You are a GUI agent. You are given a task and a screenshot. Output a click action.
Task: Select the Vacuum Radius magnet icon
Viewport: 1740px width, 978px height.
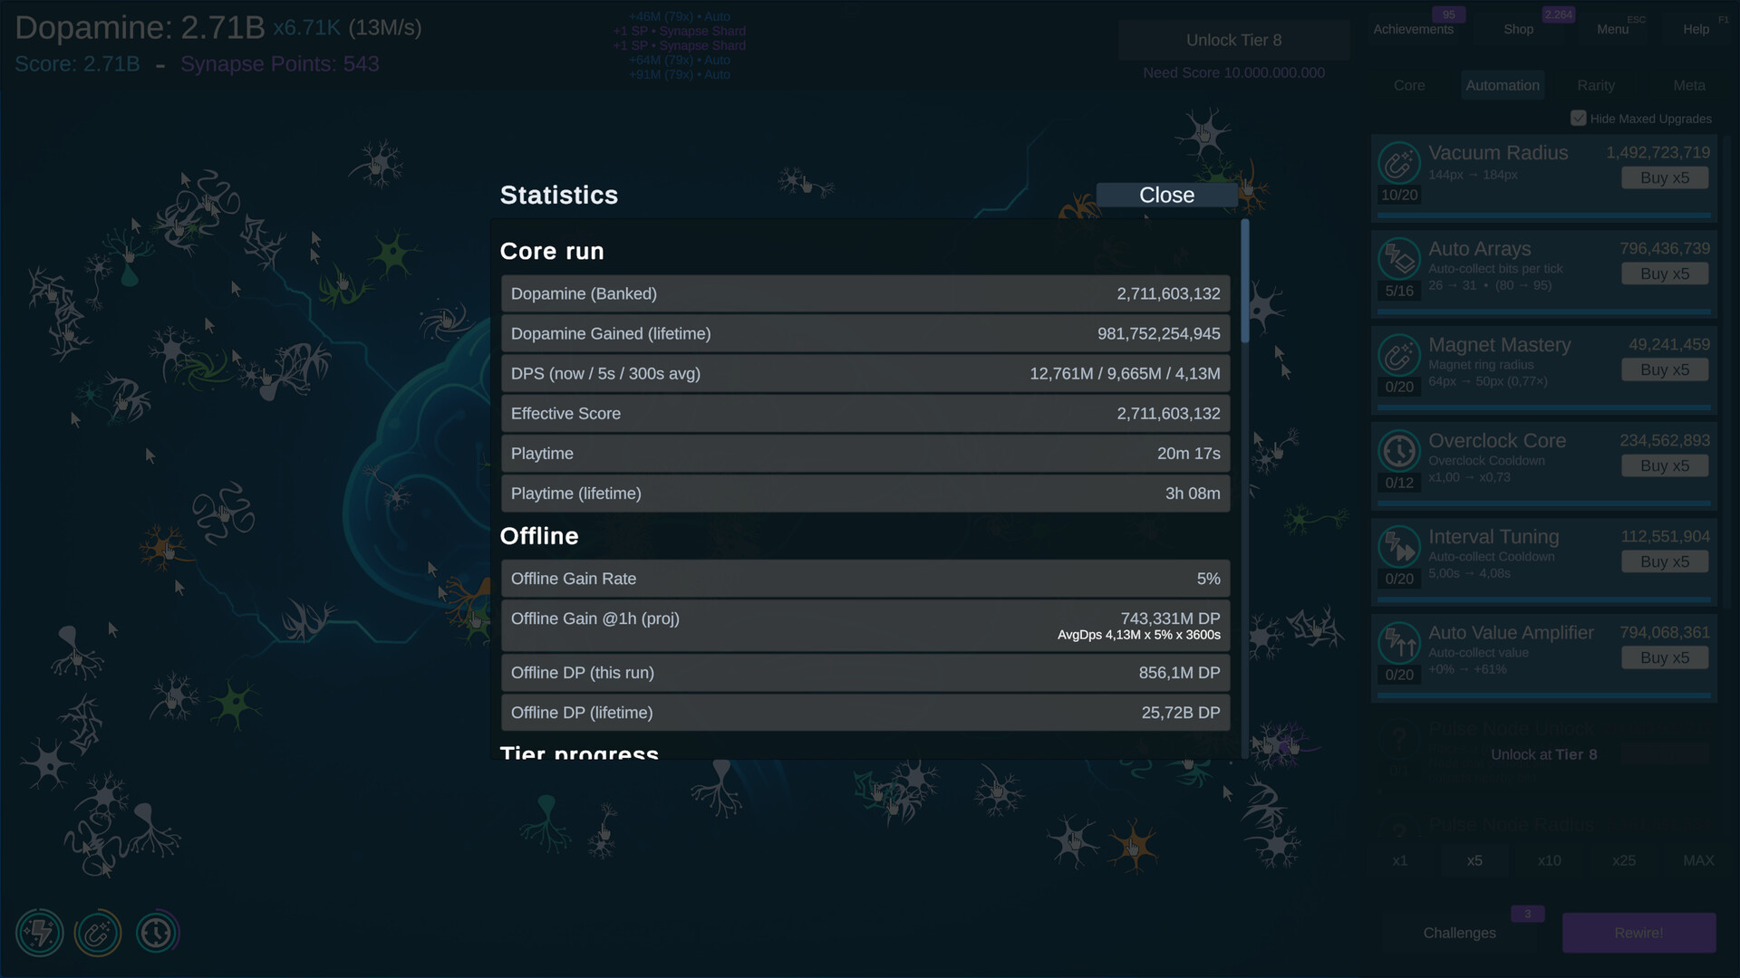(1398, 163)
